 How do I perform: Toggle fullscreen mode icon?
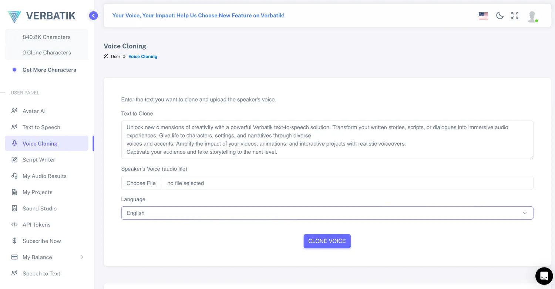click(515, 16)
